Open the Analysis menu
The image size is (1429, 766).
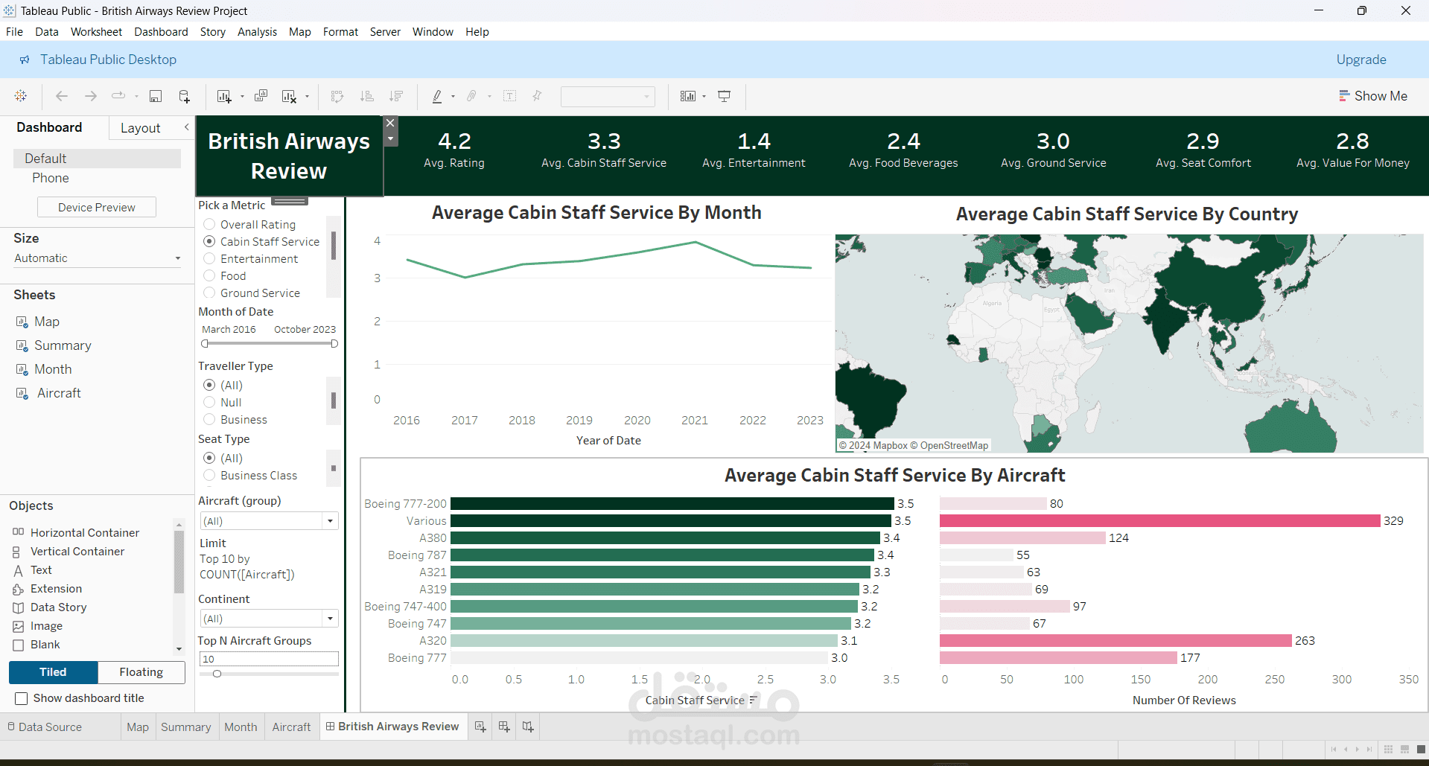pos(257,32)
